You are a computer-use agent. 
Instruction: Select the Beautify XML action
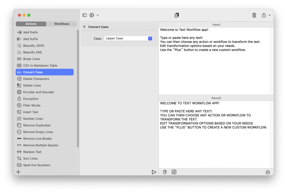[45, 52]
